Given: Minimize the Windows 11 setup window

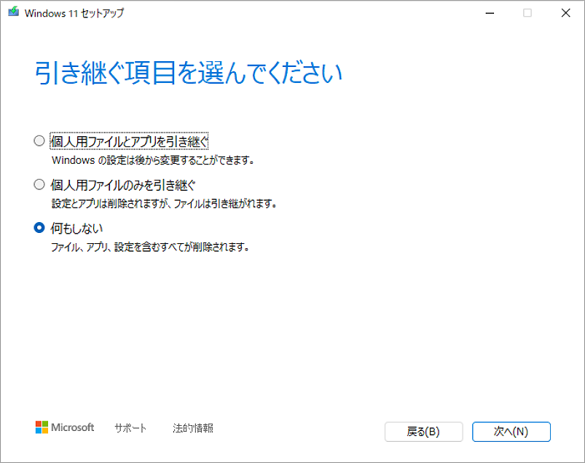Looking at the screenshot, I should click(489, 12).
